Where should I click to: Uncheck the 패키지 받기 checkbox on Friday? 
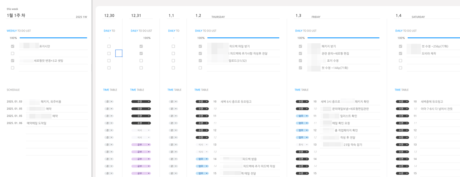click(300, 47)
